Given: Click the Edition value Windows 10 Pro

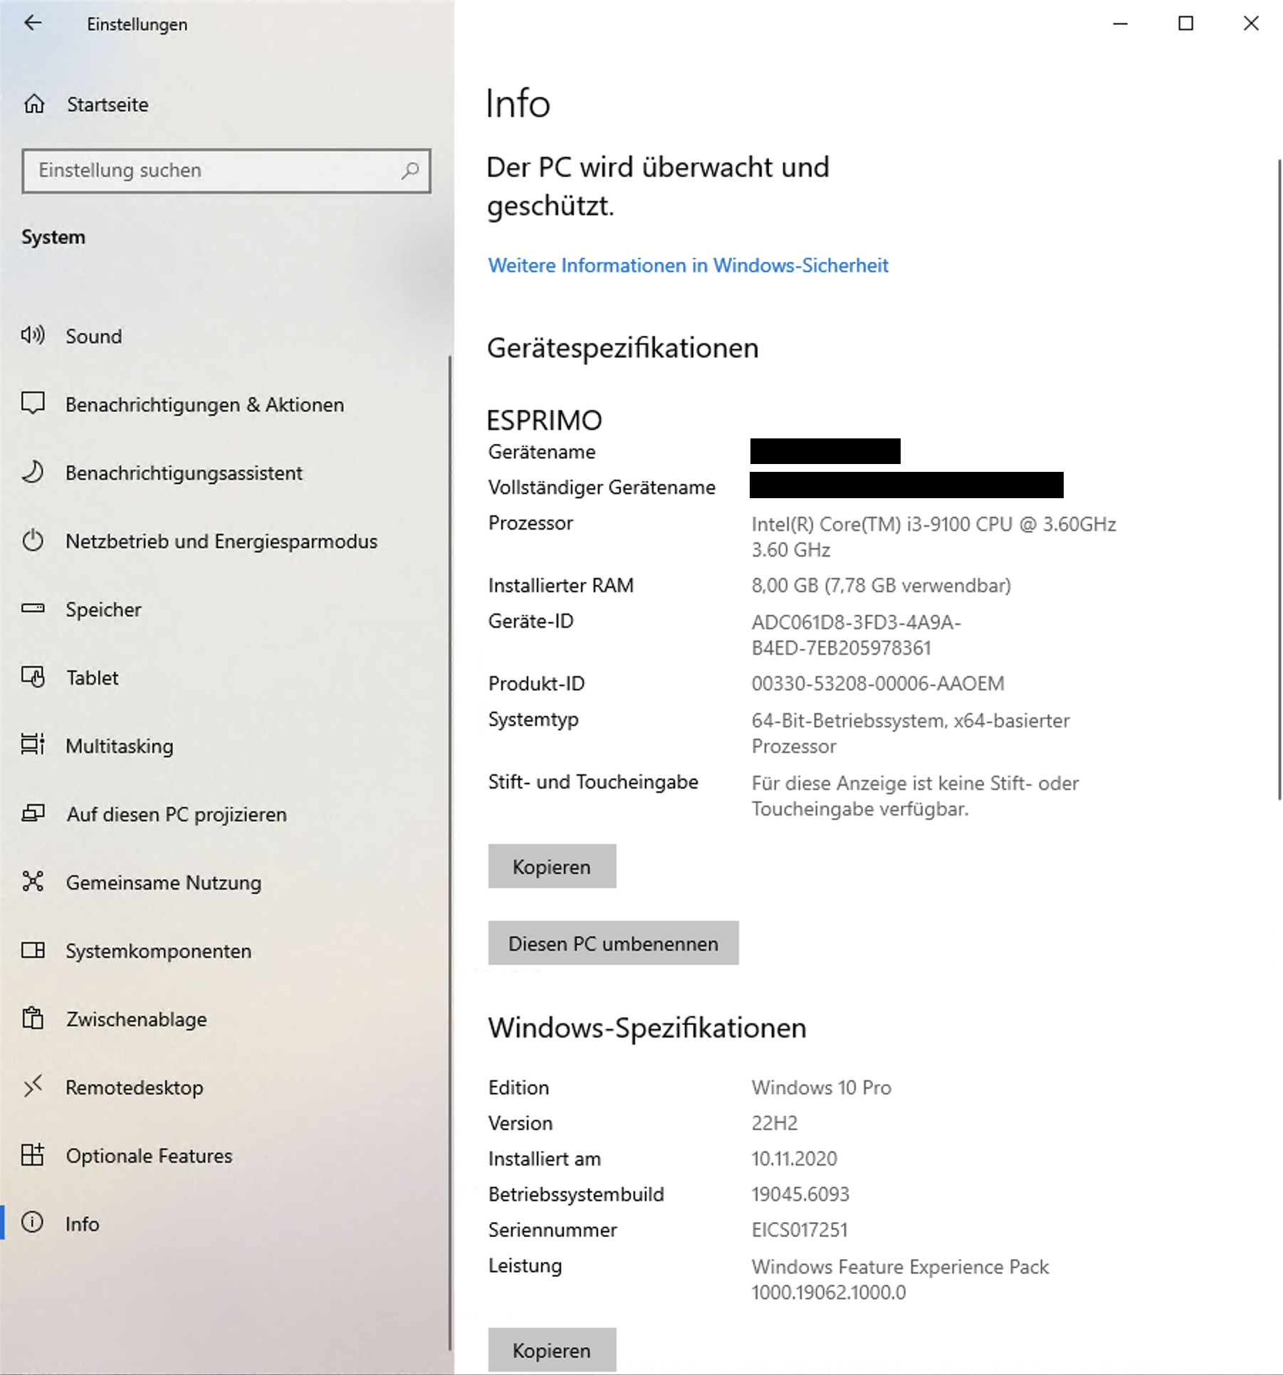Looking at the screenshot, I should 821,1087.
